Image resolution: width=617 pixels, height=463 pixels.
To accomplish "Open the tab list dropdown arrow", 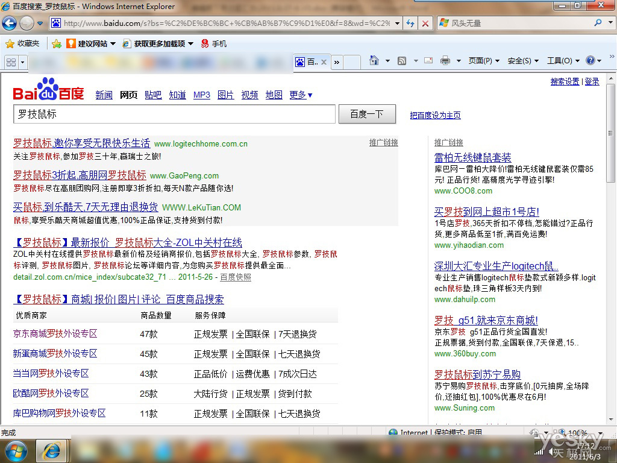I will pos(23,62).
